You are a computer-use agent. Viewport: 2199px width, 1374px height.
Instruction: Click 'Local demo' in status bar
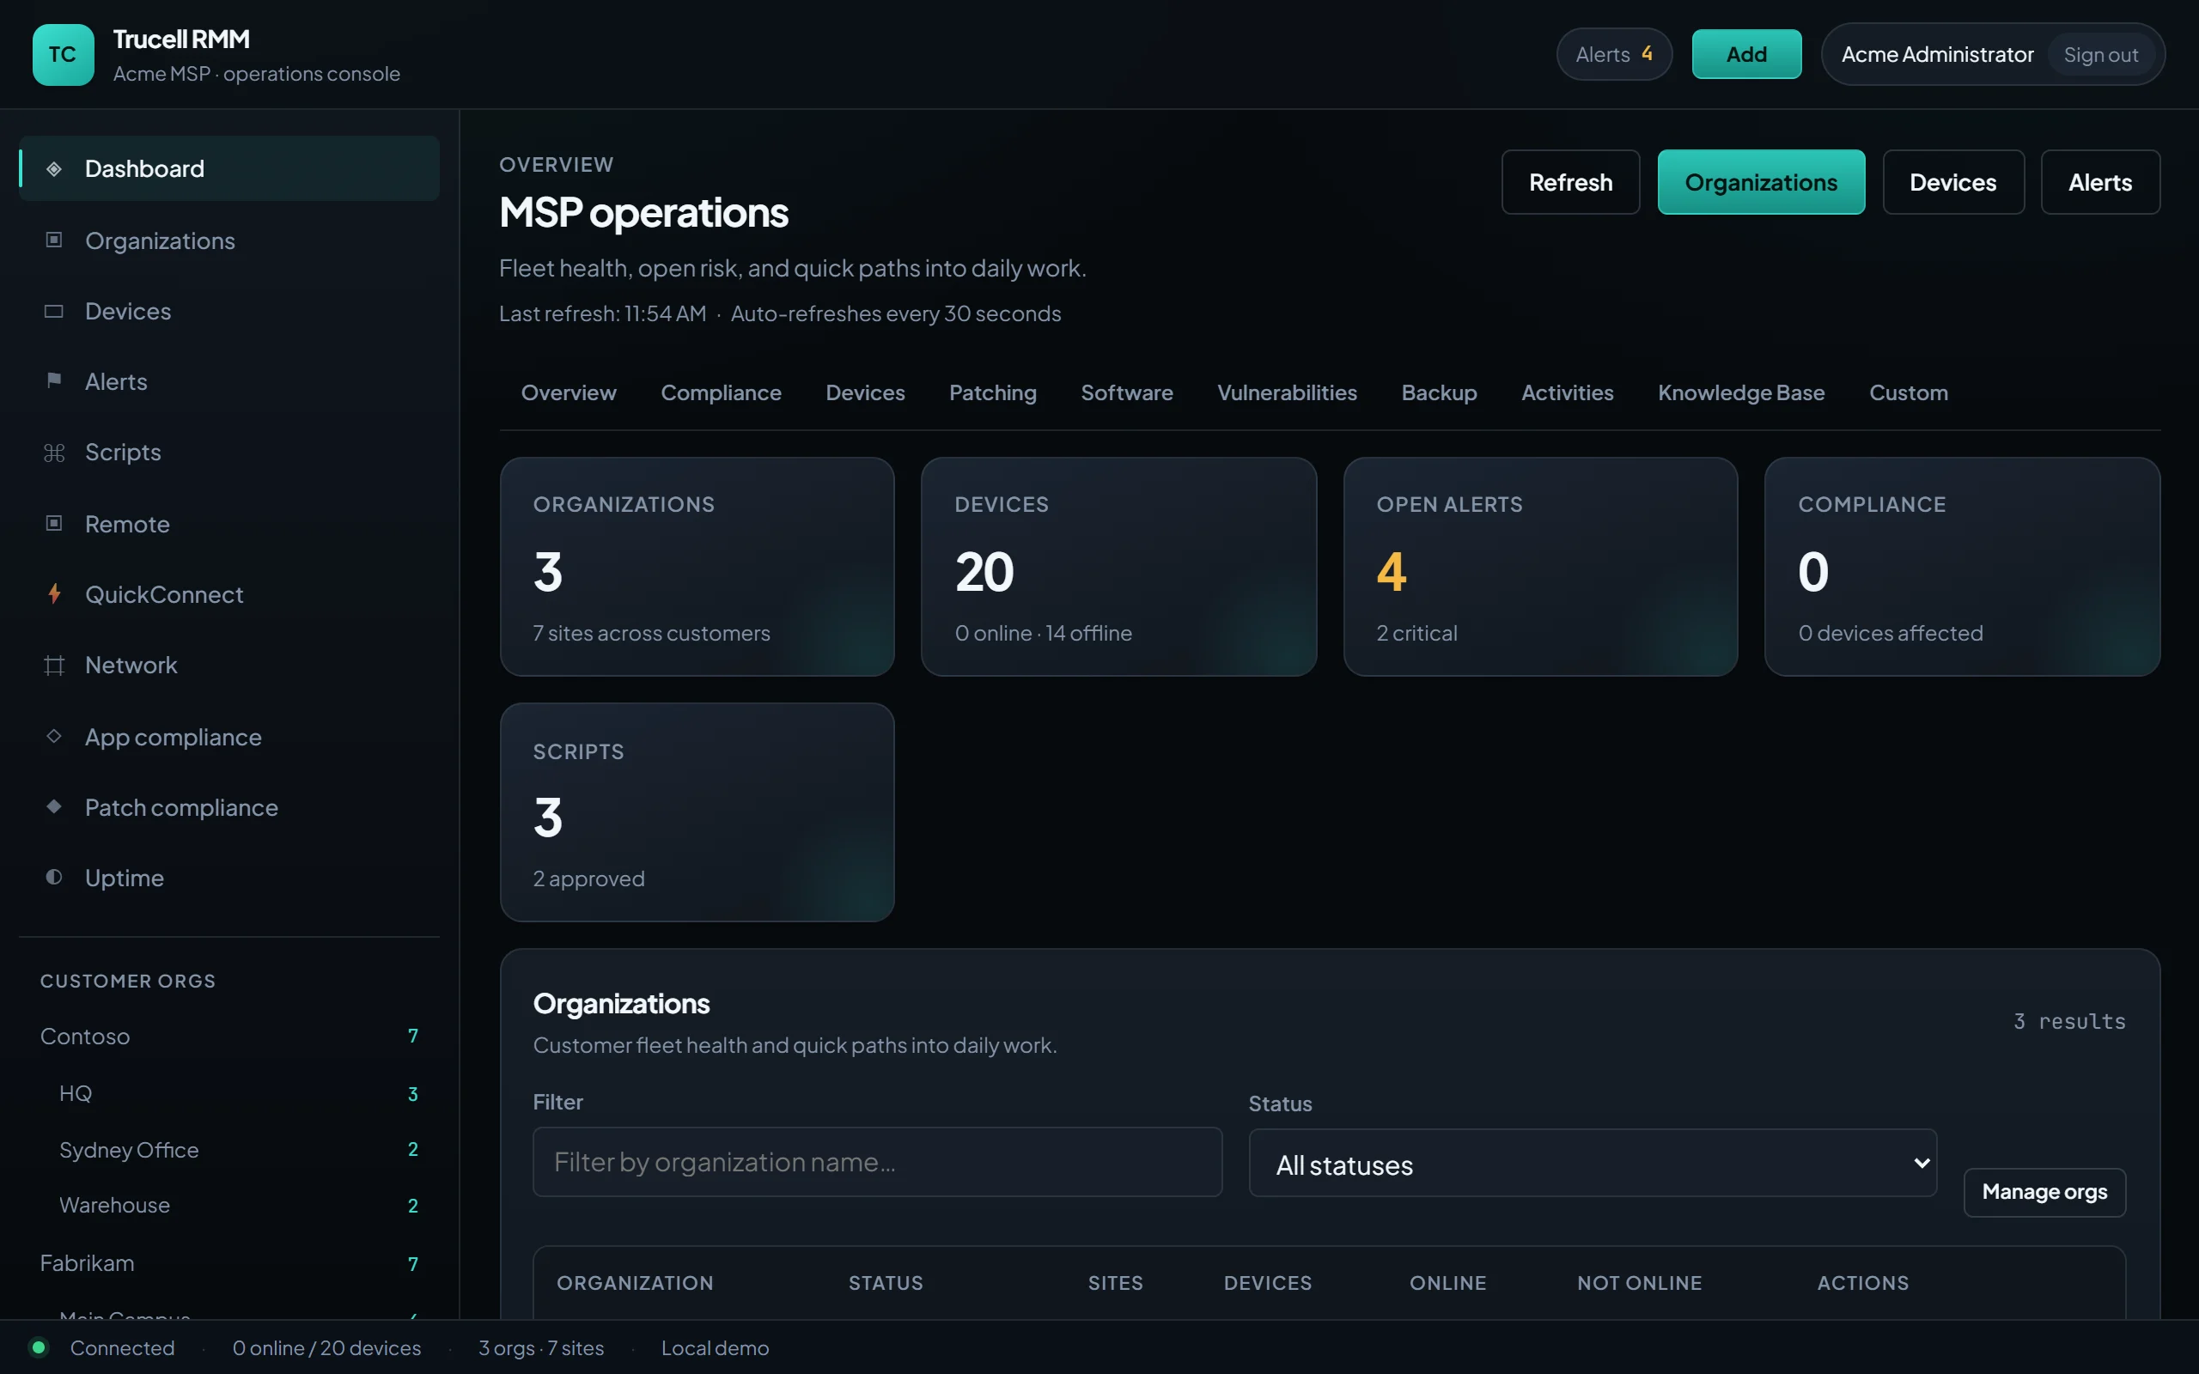coord(714,1347)
